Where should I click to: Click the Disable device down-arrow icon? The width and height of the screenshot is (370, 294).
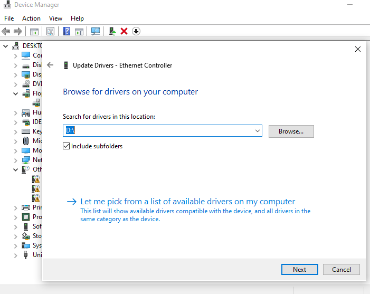click(x=136, y=32)
